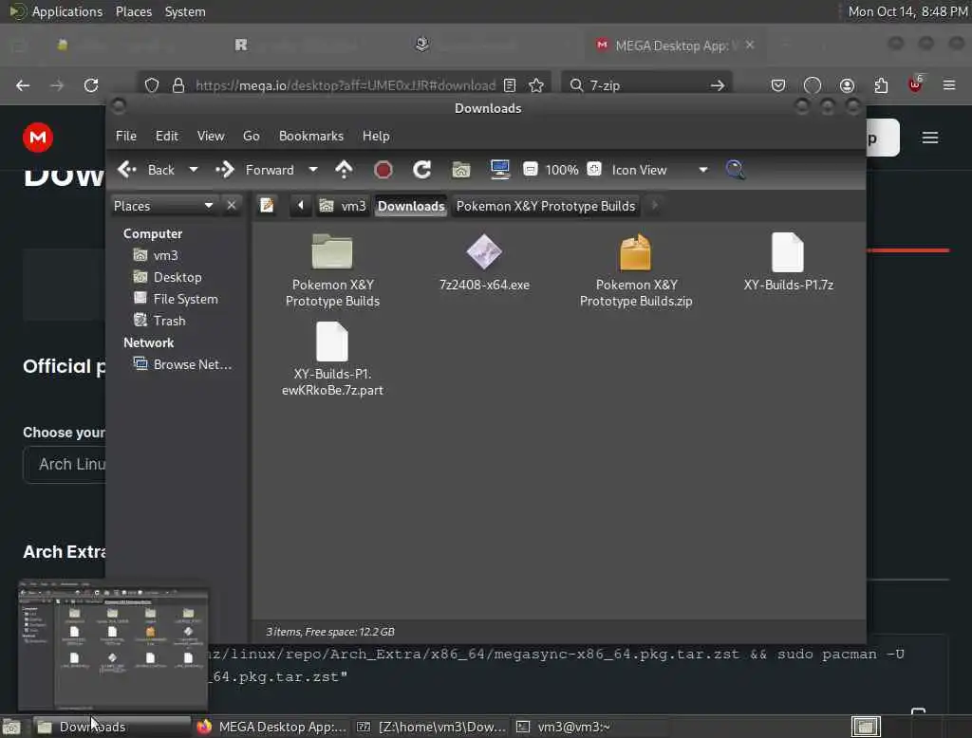Image resolution: width=972 pixels, height=738 pixels.
Task: Open the Places menu in top panel
Action: 133,11
